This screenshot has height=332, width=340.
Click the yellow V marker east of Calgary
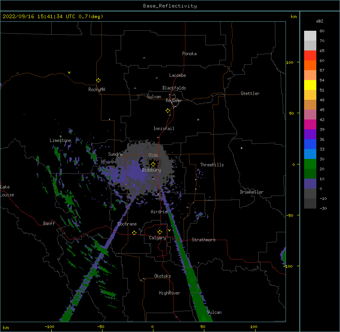[x=169, y=230]
